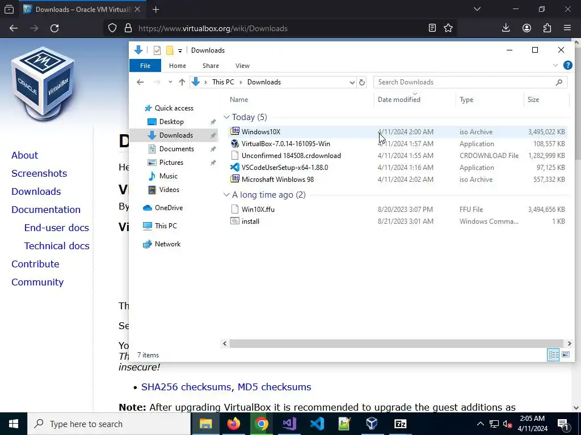Open Screenshots link on VirtualBox site
The width and height of the screenshot is (581, 435).
click(39, 173)
